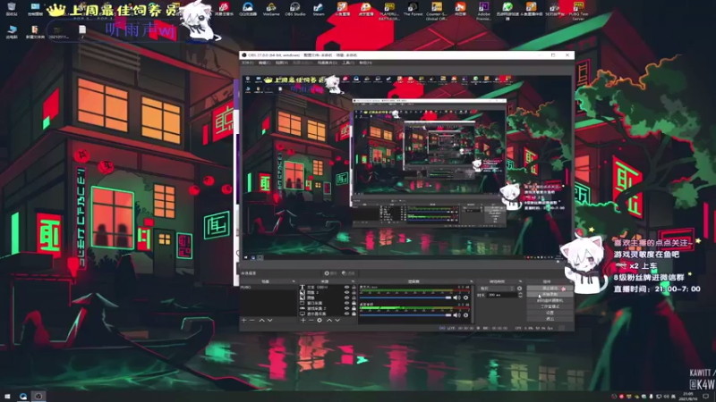The height and width of the screenshot is (402, 716).
Task: Open the 桌面音频 gear settings in mixer
Action: (465, 315)
